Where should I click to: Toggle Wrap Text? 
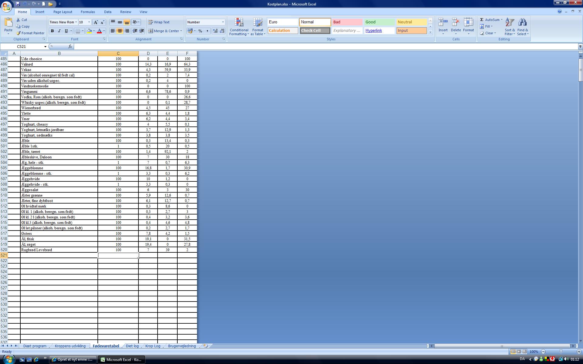coord(159,22)
